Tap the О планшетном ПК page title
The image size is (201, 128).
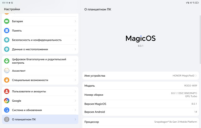pyautogui.click(x=98, y=9)
